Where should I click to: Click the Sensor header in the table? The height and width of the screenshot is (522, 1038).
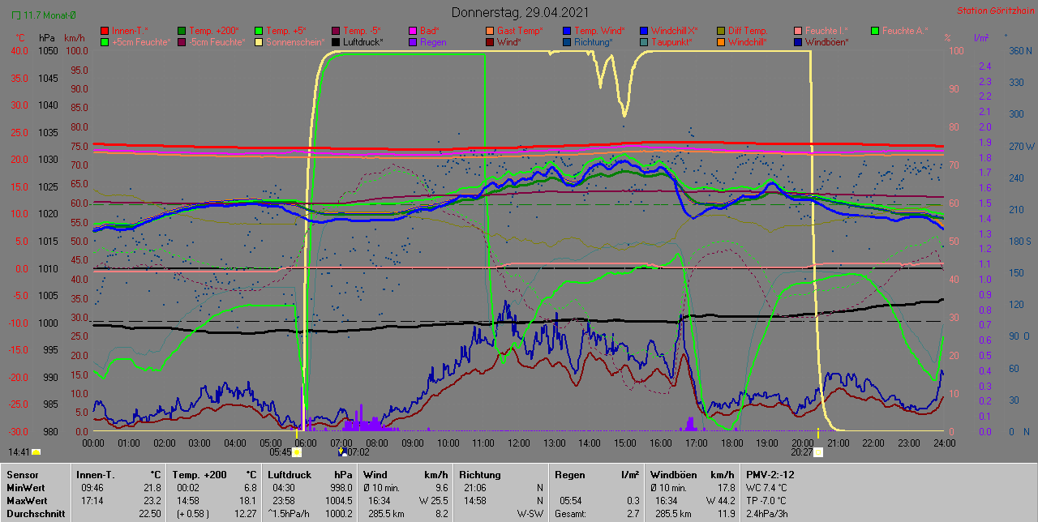(x=22, y=475)
